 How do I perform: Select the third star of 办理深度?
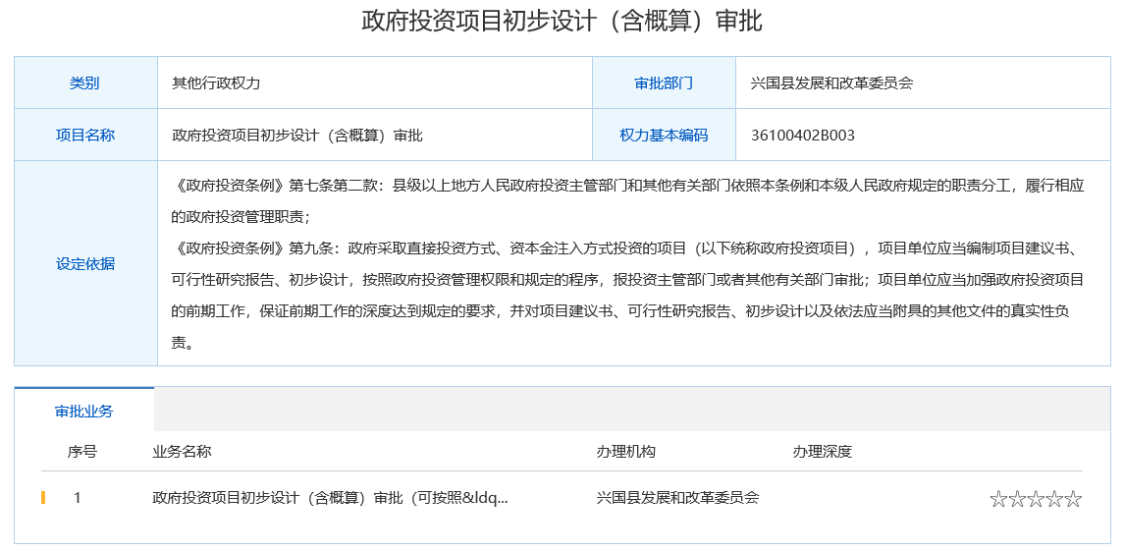[1036, 499]
